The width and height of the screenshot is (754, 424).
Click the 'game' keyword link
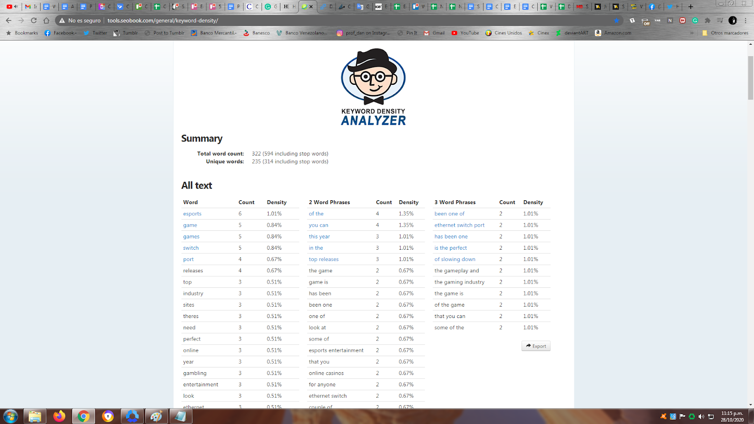(x=190, y=225)
